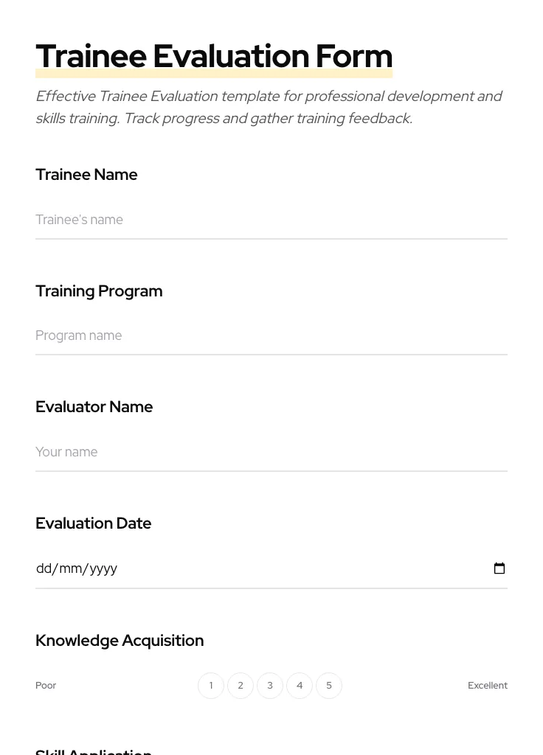This screenshot has height=755, width=543.
Task: Click the Excellent scale label
Action: (x=487, y=686)
